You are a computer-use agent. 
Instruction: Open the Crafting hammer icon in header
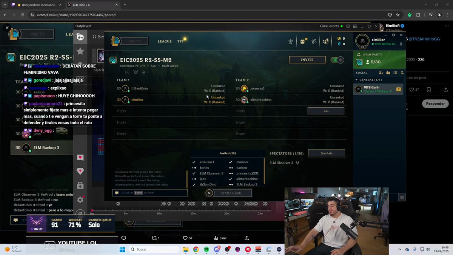point(314,41)
